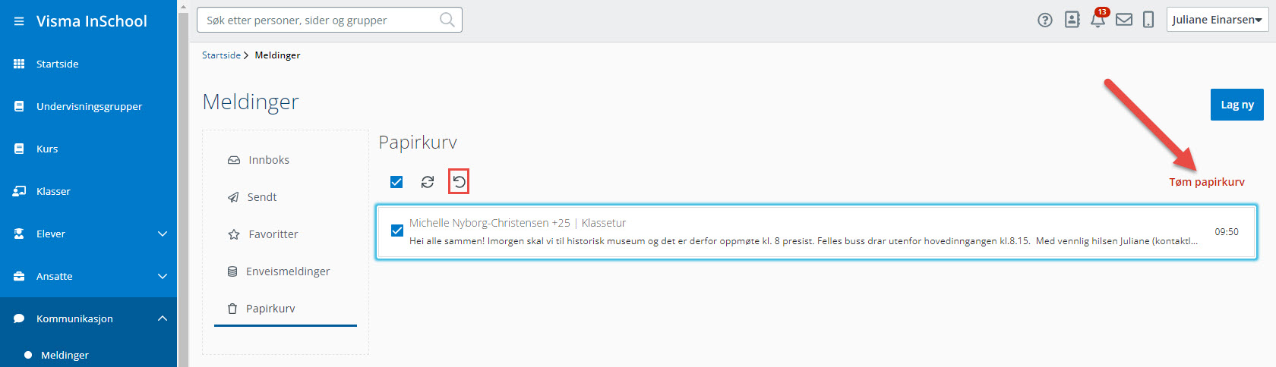The width and height of the screenshot is (1276, 367).
Task: Click the Tøm papirkurv link
Action: point(1207,182)
